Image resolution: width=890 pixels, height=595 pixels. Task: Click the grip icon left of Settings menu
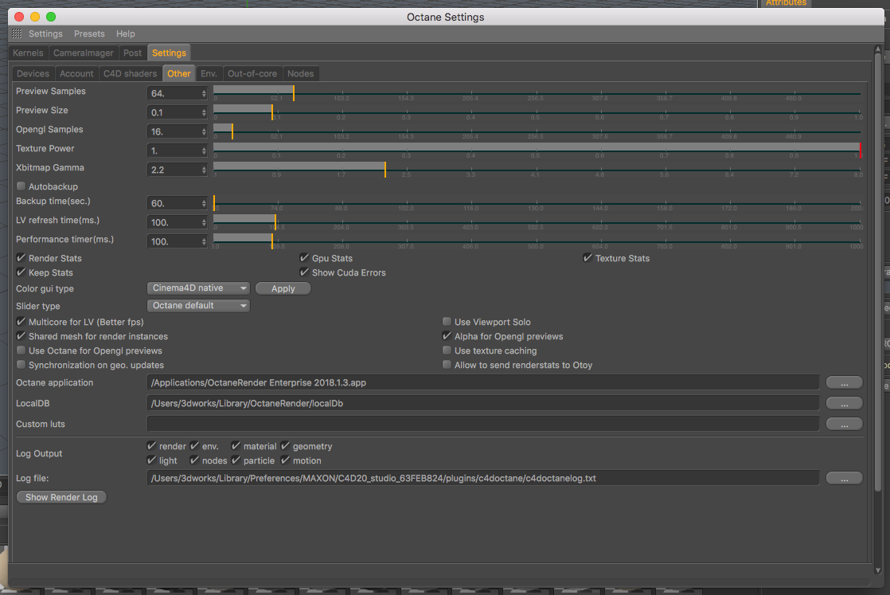17,33
